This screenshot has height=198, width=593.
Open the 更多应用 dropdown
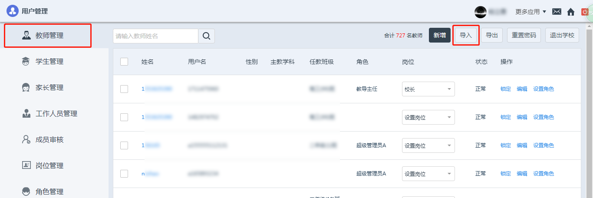530,12
